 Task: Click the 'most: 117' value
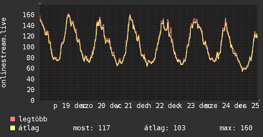[92, 128]
